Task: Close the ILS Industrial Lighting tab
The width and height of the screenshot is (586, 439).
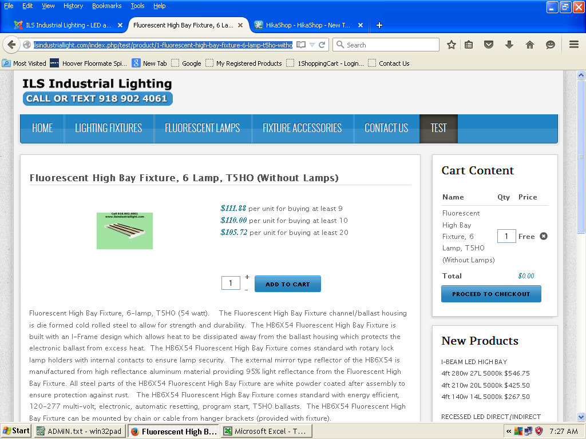Action: click(120, 25)
